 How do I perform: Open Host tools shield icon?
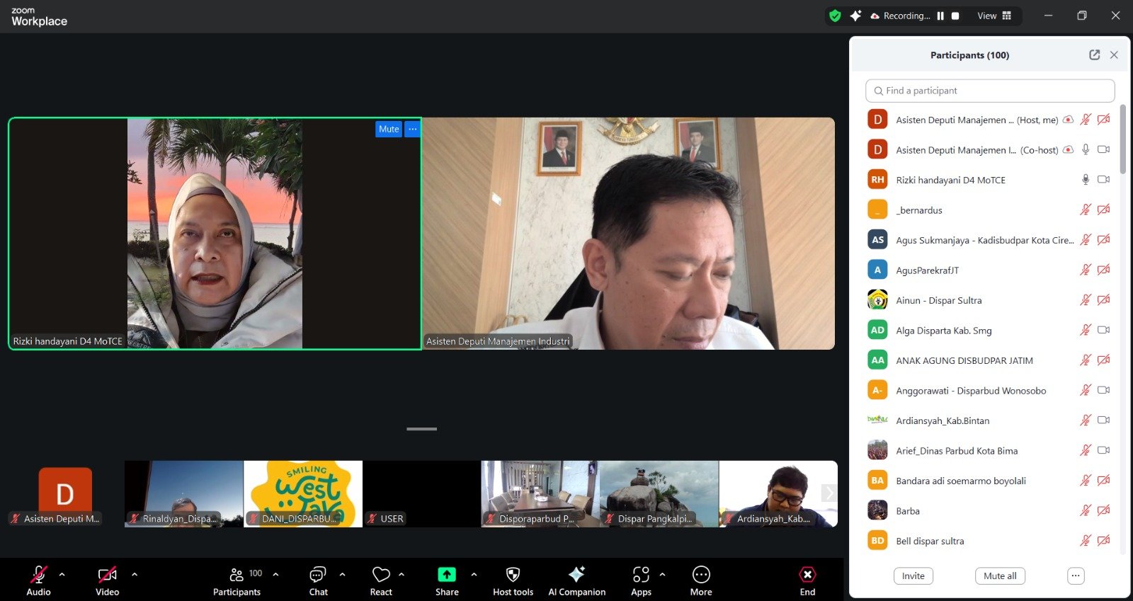[513, 575]
